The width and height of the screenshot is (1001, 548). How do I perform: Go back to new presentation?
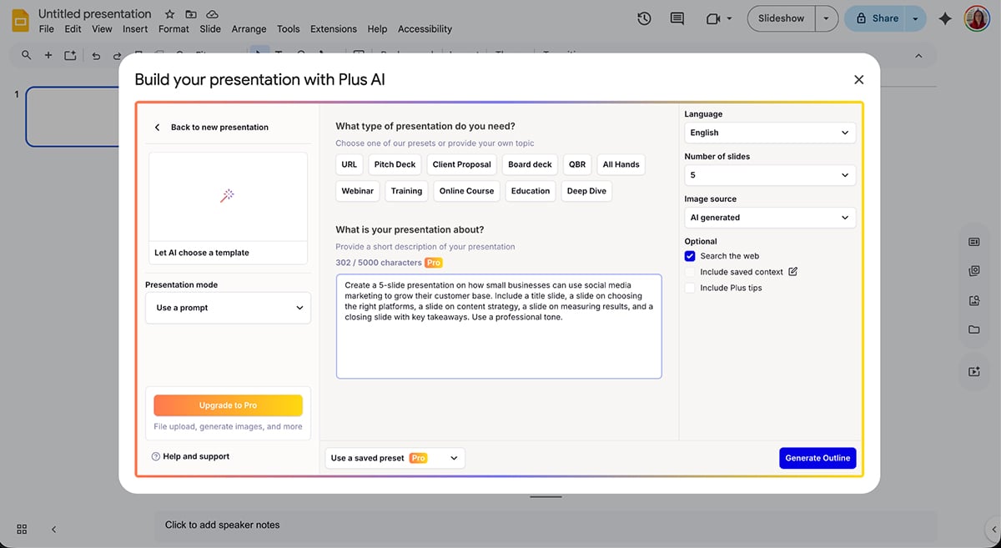(212, 128)
